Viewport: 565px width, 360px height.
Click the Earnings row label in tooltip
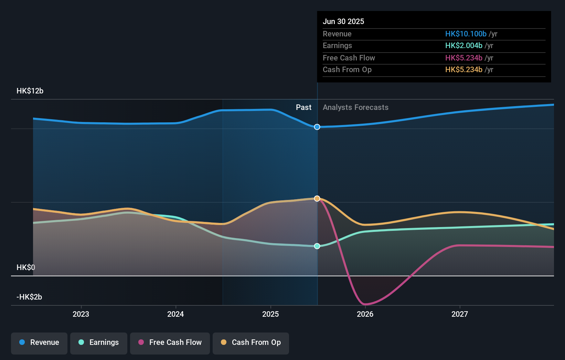[337, 45]
